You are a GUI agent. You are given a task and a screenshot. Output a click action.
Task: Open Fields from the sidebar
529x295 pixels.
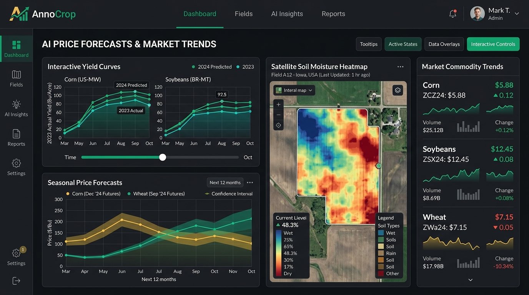coord(16,79)
